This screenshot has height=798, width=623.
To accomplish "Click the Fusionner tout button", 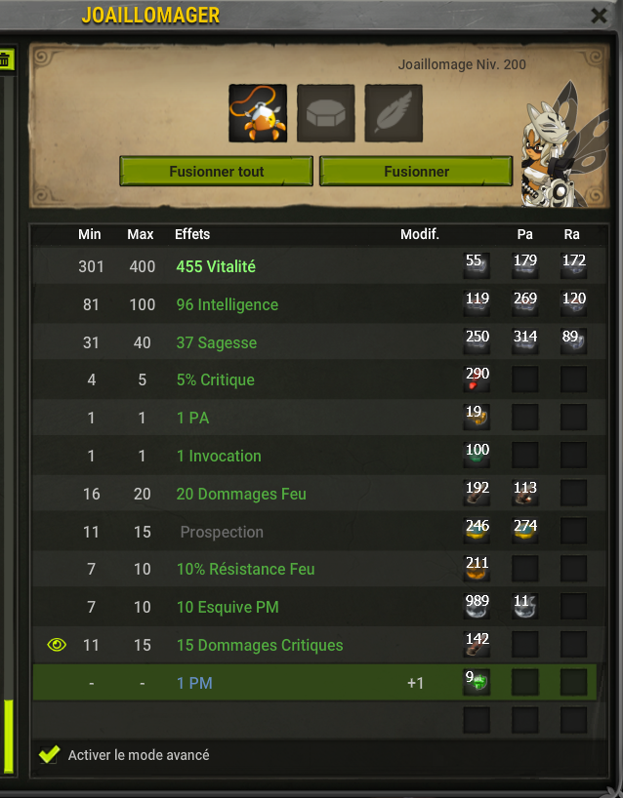I will pyautogui.click(x=216, y=171).
